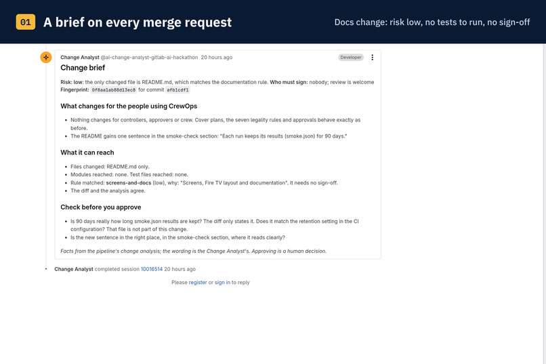
Task: Click the 'Who must sign:' label
Action: [x=289, y=82]
